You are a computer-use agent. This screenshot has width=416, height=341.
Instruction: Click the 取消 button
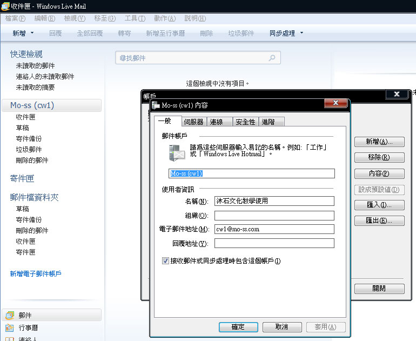click(x=282, y=327)
